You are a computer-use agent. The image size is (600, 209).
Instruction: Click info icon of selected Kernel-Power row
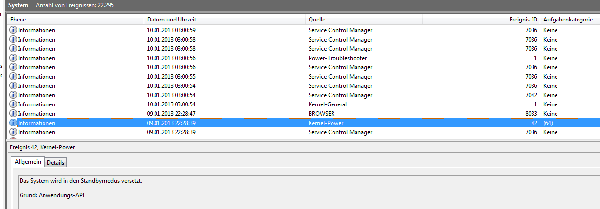pos(13,123)
